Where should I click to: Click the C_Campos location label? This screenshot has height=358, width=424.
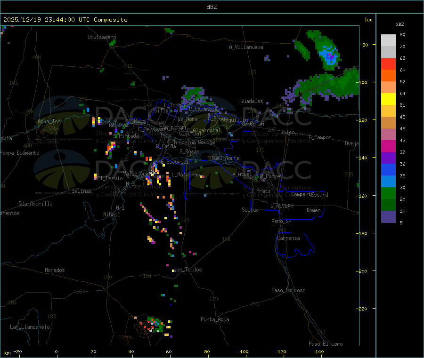pyautogui.click(x=320, y=137)
